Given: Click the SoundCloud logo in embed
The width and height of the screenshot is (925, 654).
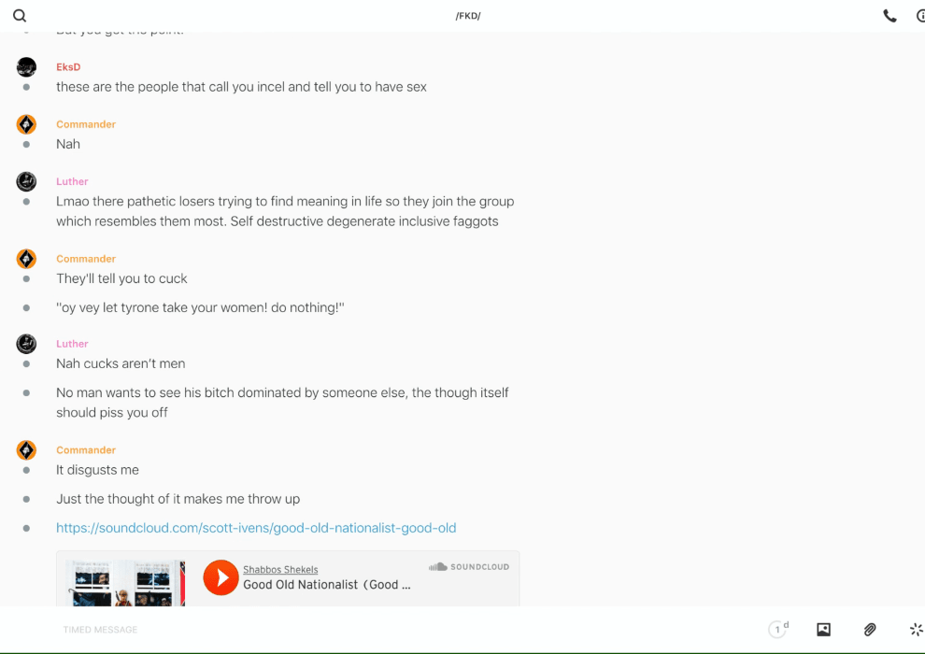Looking at the screenshot, I should click(469, 567).
